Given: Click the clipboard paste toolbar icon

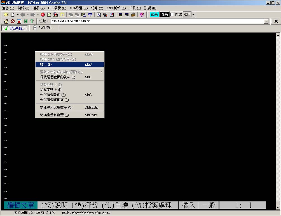Looking at the screenshot, I should [x=83, y=15].
